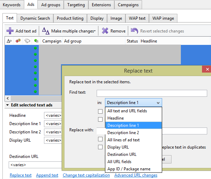
Task: Open the Dynamic Search tab
Action: [35, 18]
